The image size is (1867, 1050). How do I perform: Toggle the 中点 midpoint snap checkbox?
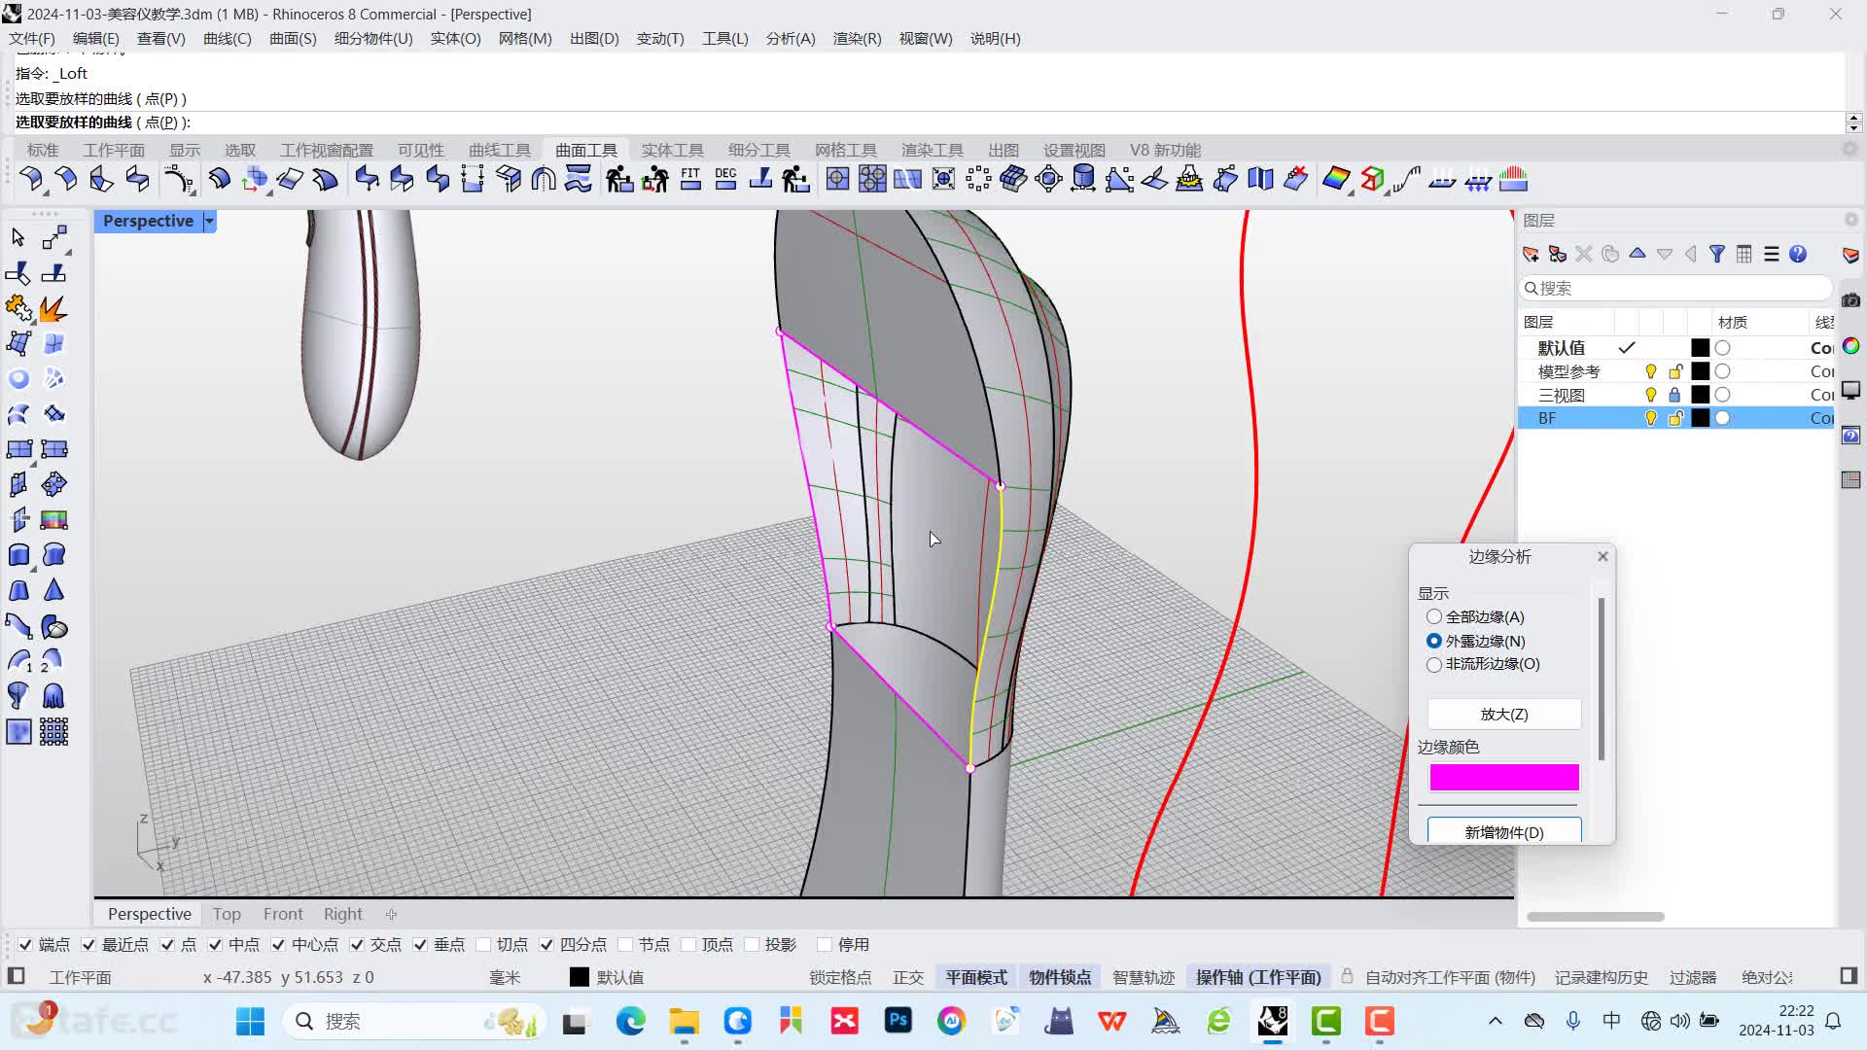215,944
